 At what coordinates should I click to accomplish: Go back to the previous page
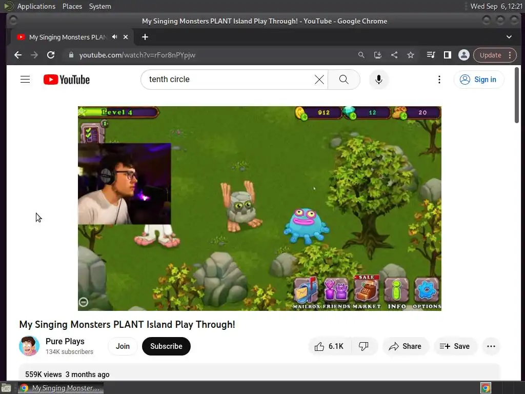coord(18,55)
